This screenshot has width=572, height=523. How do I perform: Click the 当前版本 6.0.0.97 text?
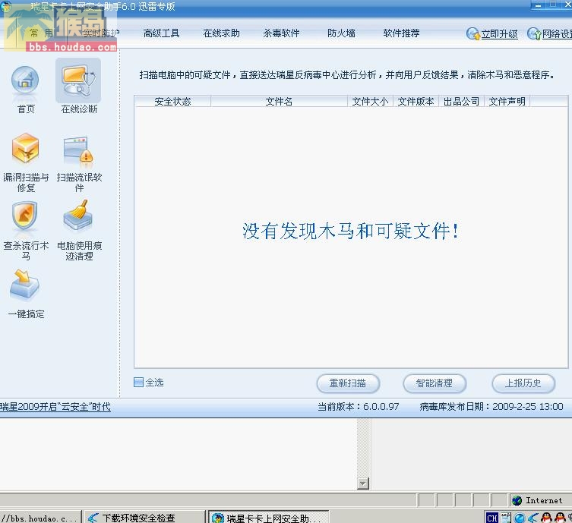(x=359, y=406)
